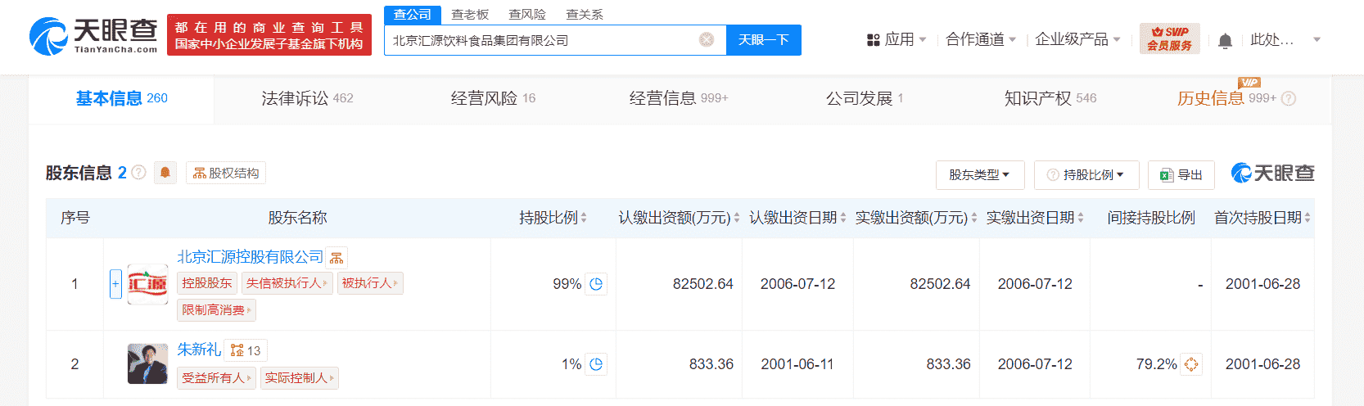Click equity structure icon beside 北京汇源控股有限公司
Viewport: 1364px width, 406px height.
336,258
